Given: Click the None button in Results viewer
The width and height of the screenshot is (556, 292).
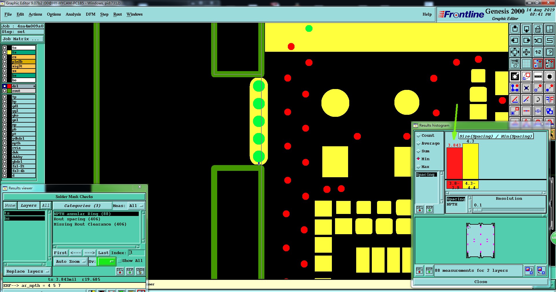Looking at the screenshot, I should (x=10, y=206).
